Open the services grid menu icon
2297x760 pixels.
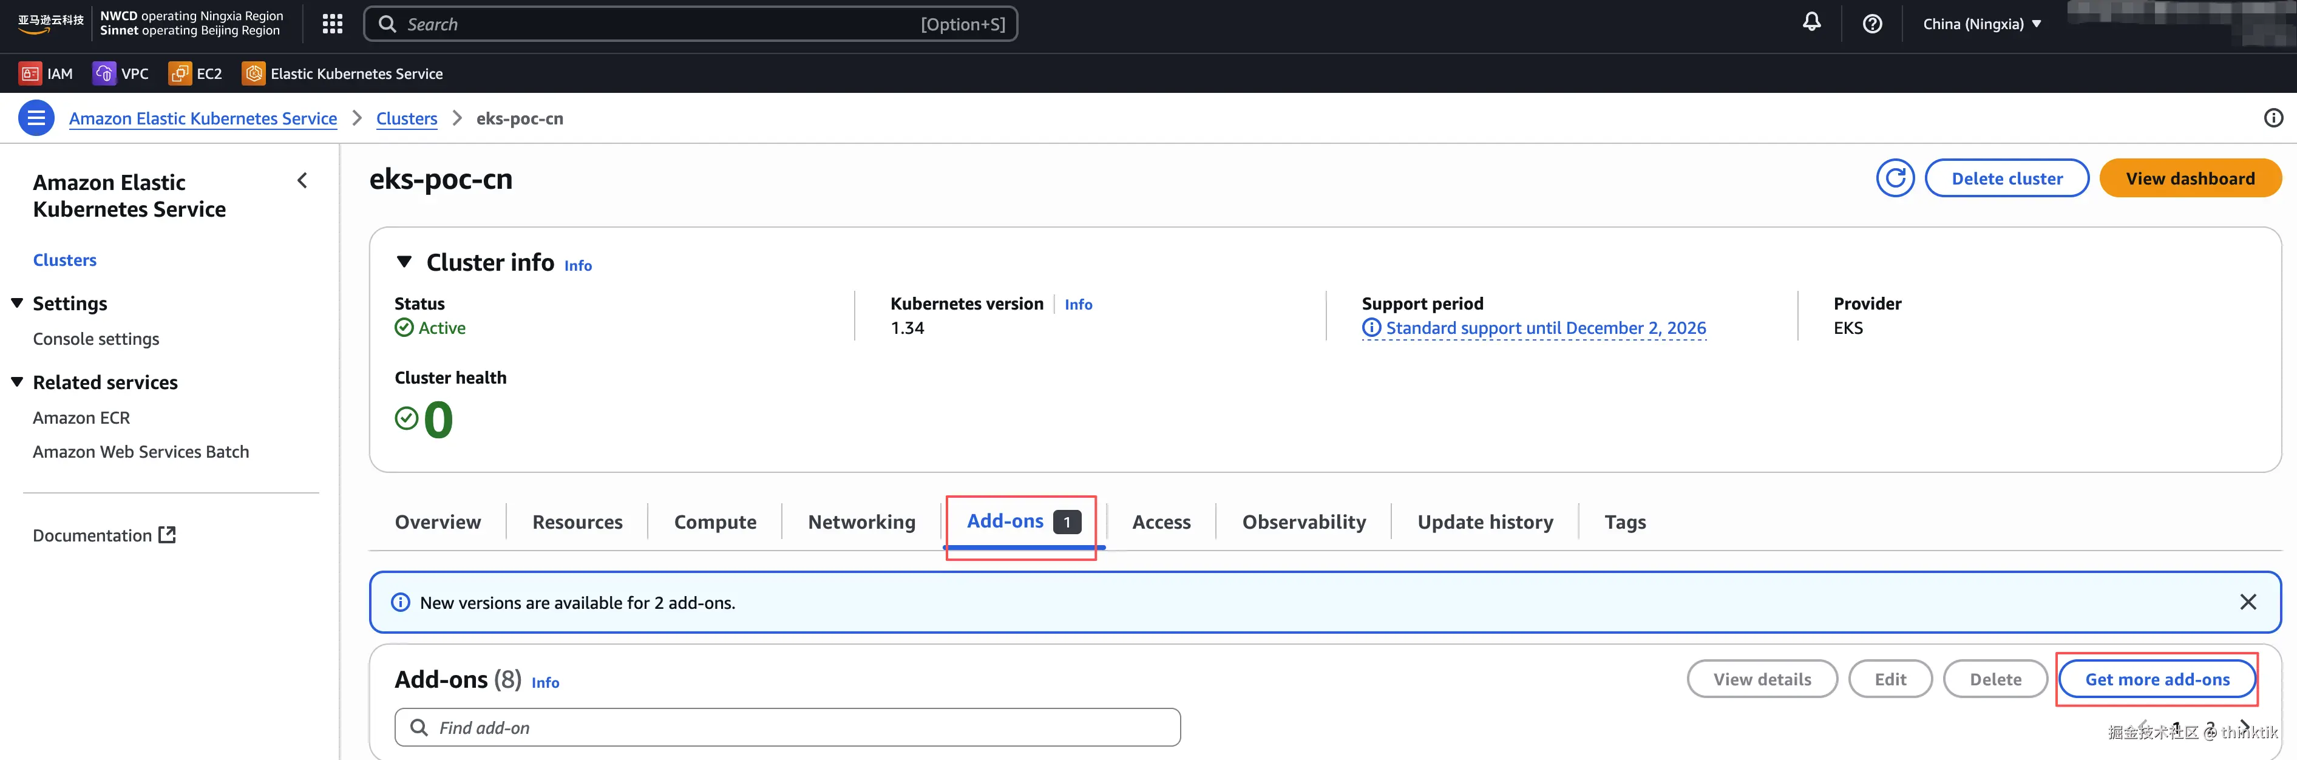tap(331, 24)
